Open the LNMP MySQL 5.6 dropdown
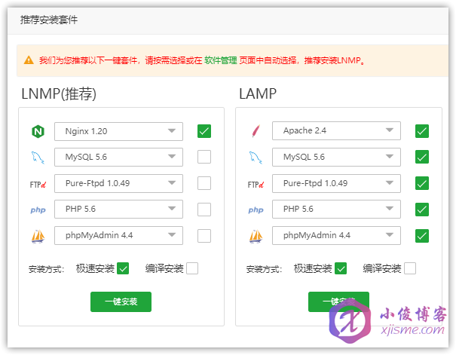 click(x=118, y=158)
